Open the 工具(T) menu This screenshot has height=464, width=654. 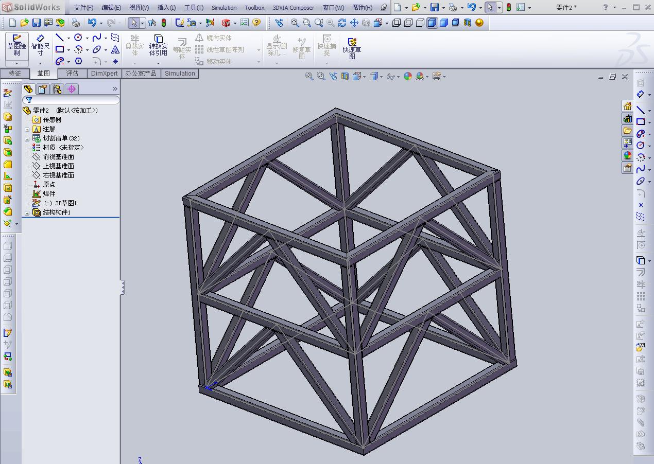tap(194, 7)
